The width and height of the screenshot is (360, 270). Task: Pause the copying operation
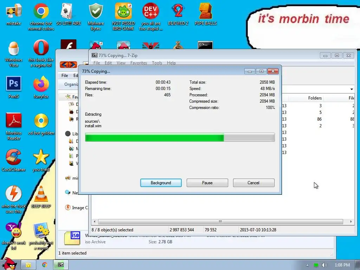tap(207, 183)
